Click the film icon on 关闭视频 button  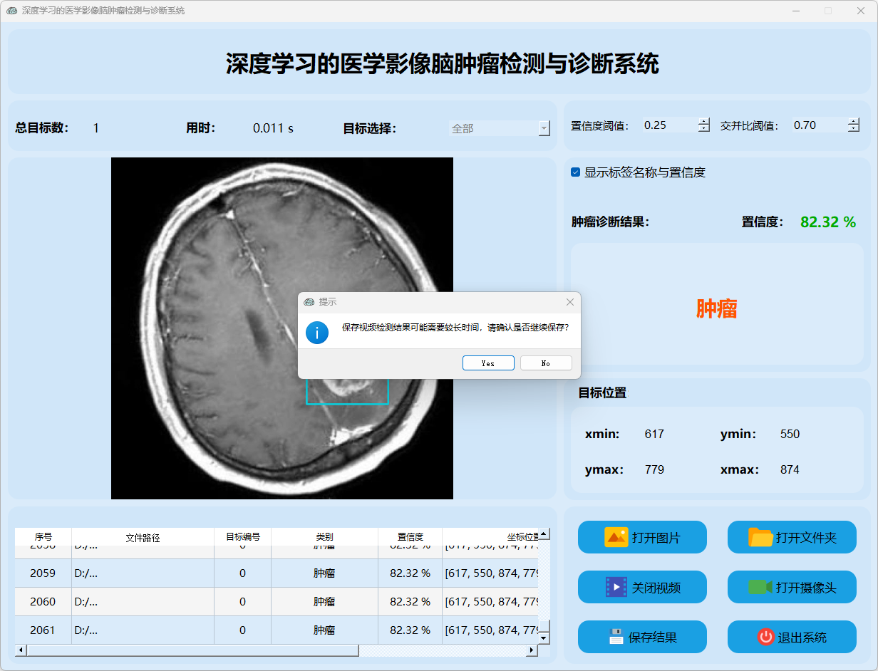[616, 587]
